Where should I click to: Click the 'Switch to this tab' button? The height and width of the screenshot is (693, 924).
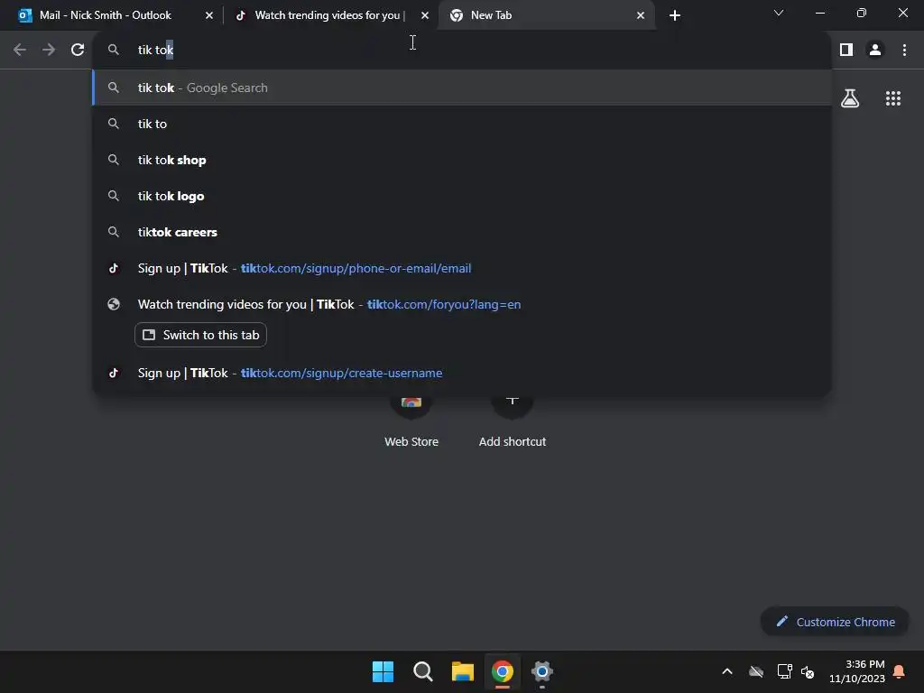click(201, 335)
